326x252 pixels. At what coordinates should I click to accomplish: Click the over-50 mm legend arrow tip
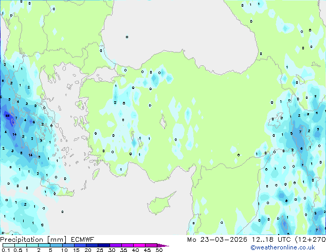point(163,245)
